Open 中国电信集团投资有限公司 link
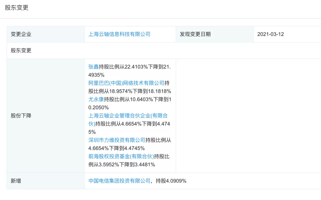Screen dimensions: 321x200 [x=119, y=181]
